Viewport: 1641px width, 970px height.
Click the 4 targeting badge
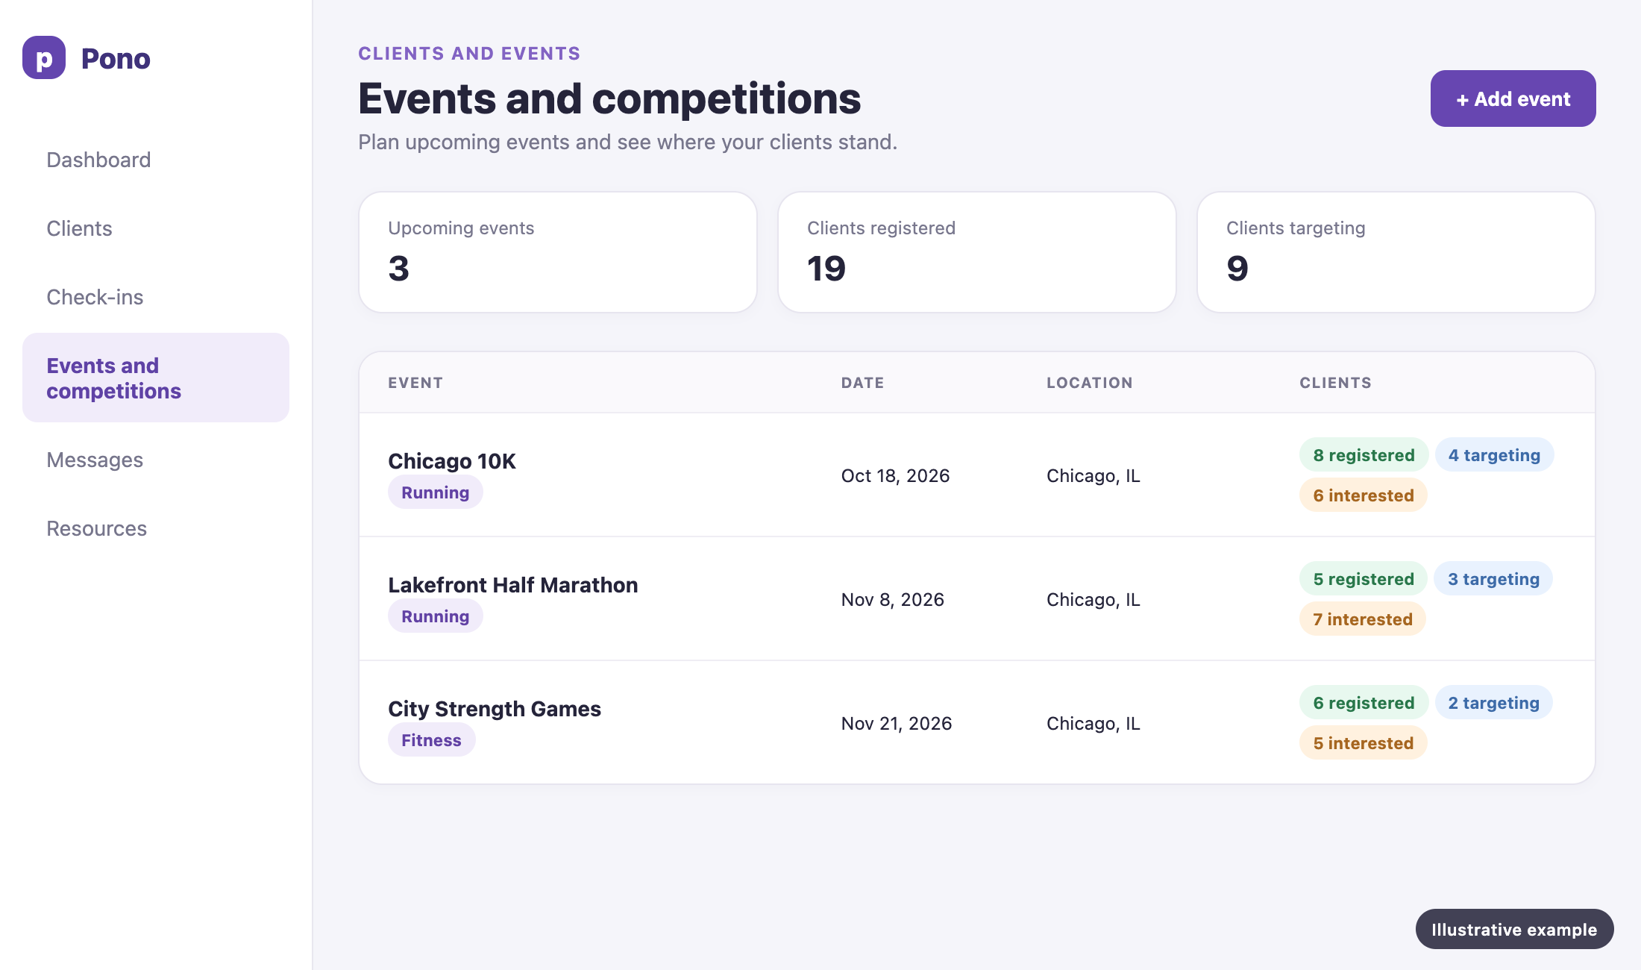click(x=1494, y=455)
